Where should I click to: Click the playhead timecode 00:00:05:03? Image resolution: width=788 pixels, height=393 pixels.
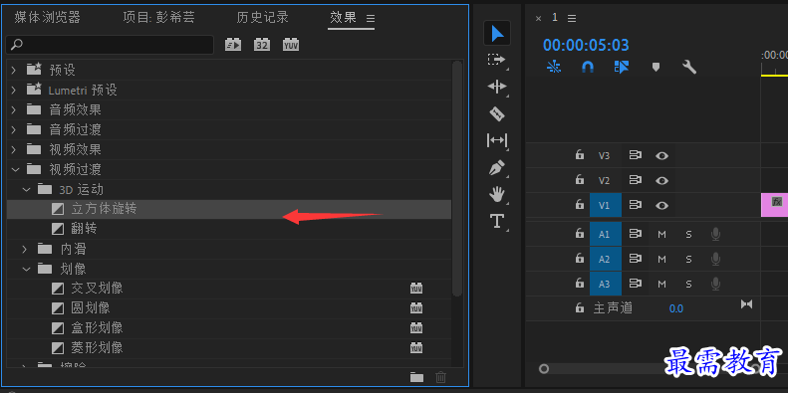click(586, 45)
